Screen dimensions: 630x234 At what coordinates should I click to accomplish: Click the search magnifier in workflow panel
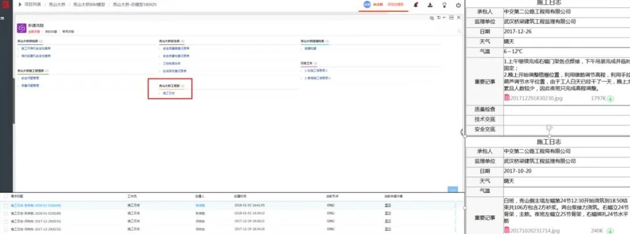(x=459, y=31)
